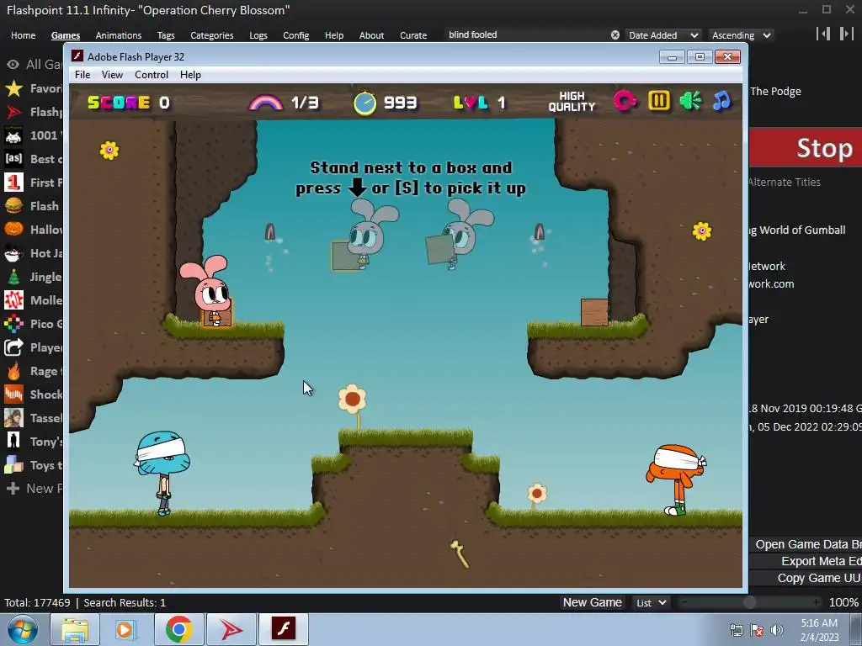Switch to the Animations tab in Flashpoint
Screen dimensions: 862x646
coord(118,35)
